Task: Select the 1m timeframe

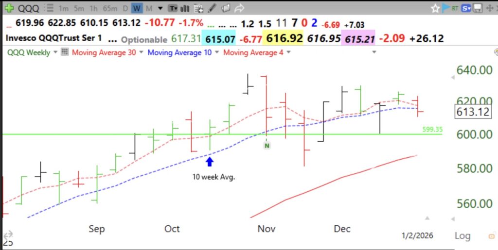Action: tap(64, 9)
